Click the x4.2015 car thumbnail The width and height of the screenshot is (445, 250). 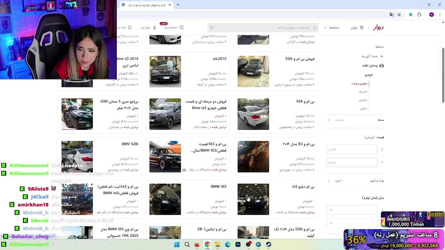coord(165,72)
